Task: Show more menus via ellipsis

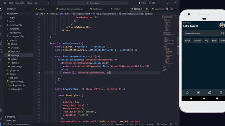Action: click(42, 3)
